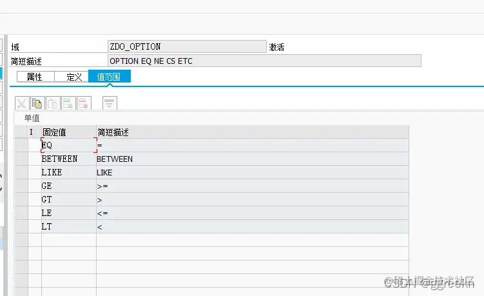
Task: Click the Delete row icon
Action: coord(84,103)
